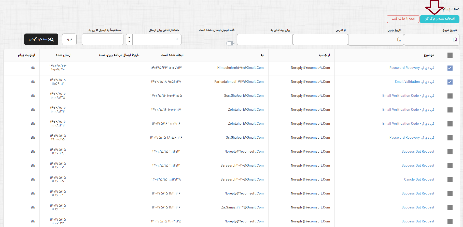Click the Subject (موضوع) column header
The image size is (463, 227).
[429, 55]
